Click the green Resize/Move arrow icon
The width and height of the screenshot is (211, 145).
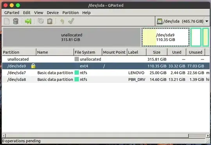pos(28,21)
